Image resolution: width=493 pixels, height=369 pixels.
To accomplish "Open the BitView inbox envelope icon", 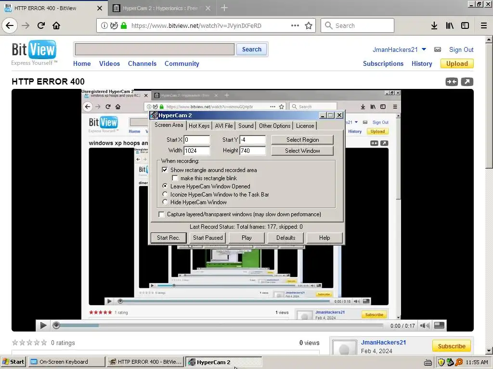I will [437, 49].
